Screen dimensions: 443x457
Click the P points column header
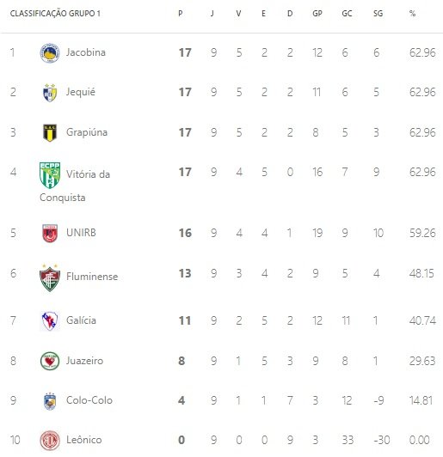[181, 14]
